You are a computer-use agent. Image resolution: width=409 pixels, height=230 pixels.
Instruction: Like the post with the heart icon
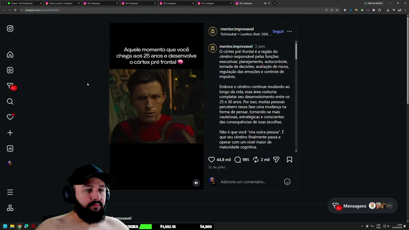coord(212,159)
